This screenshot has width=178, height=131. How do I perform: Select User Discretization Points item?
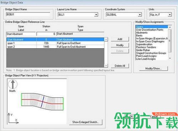click(150, 30)
